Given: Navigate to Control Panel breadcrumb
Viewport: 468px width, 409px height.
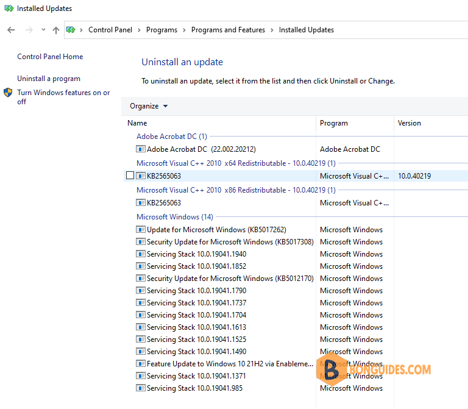Looking at the screenshot, I should (x=110, y=30).
